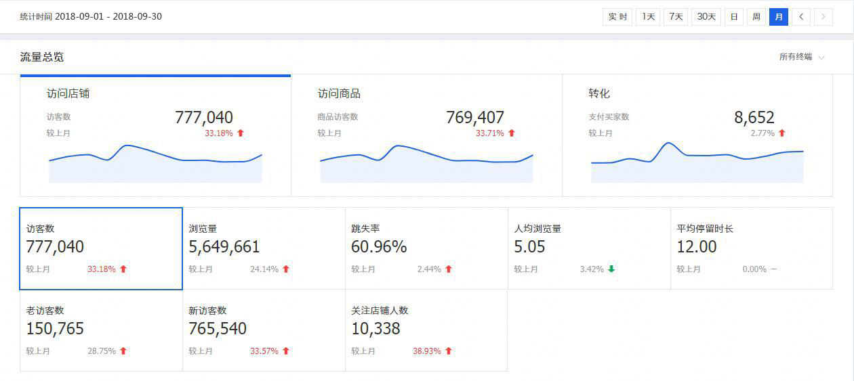Switch to the 7天 range
Image resolution: width=854 pixels, height=381 pixels.
point(676,17)
